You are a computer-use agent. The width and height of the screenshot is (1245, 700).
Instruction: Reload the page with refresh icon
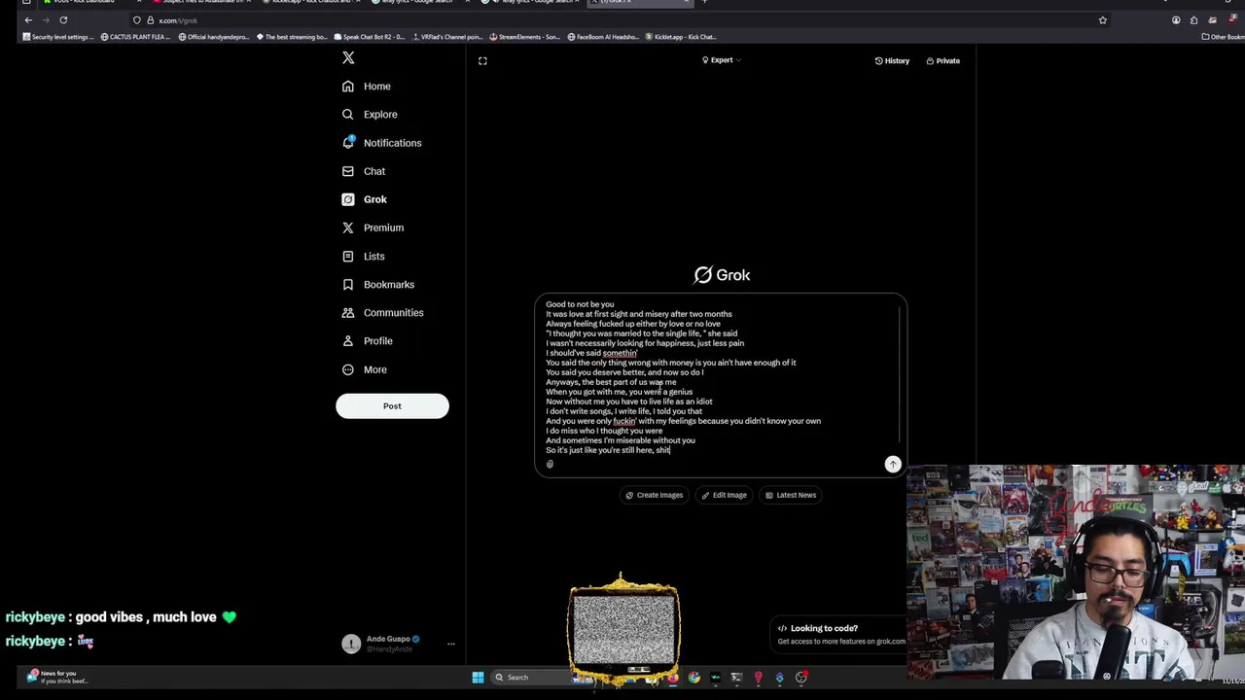(x=63, y=19)
